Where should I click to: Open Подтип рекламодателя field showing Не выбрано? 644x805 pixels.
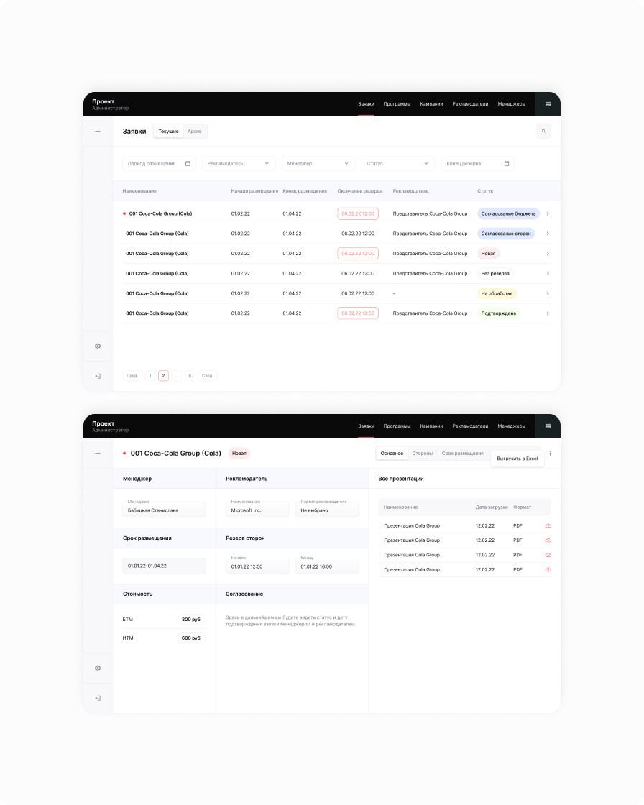tap(327, 510)
